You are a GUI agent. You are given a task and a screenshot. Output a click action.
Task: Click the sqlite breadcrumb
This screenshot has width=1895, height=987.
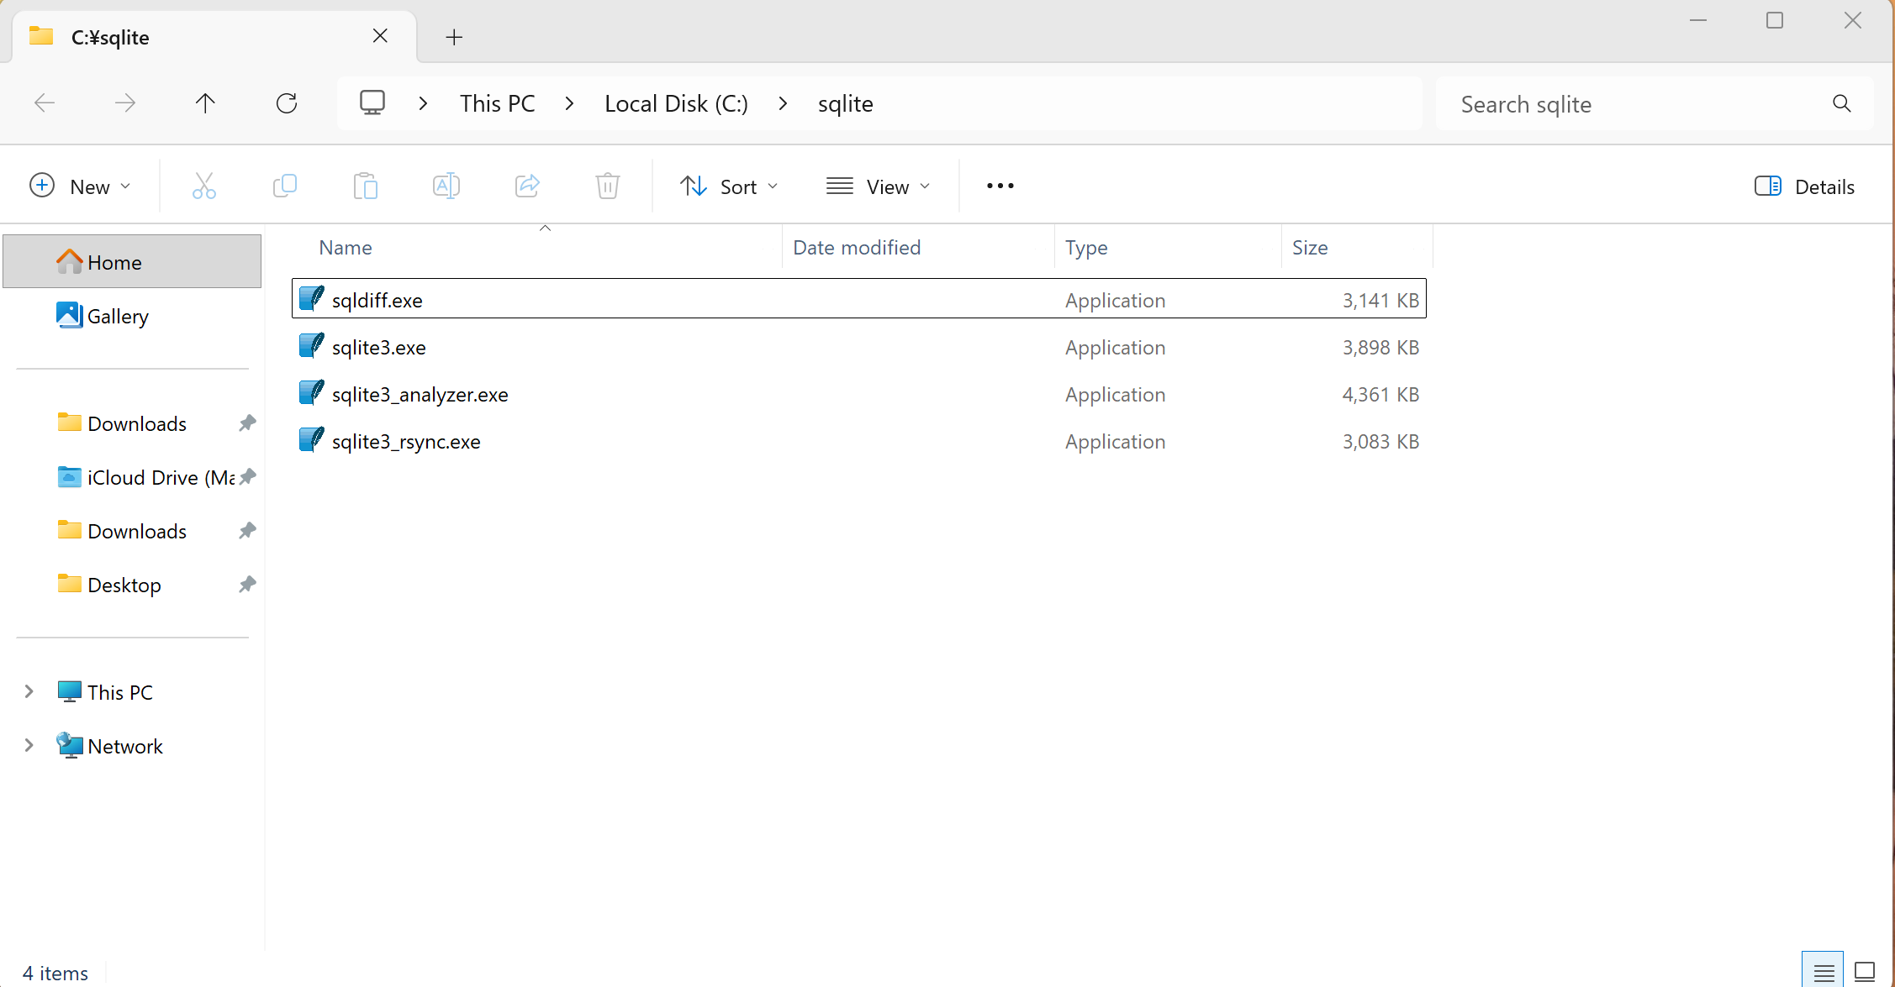point(845,103)
